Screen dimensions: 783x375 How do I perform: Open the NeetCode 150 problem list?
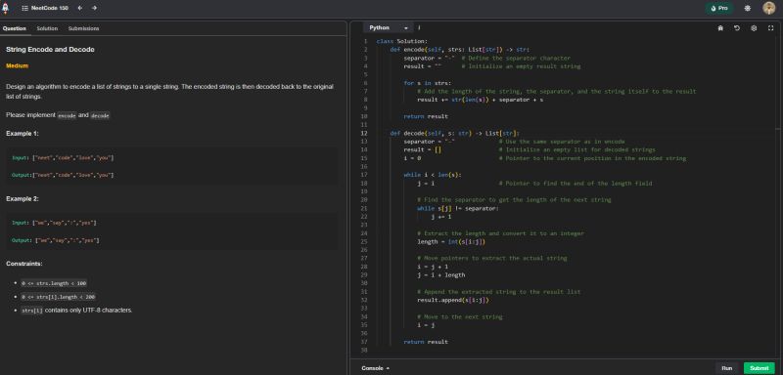click(x=45, y=9)
